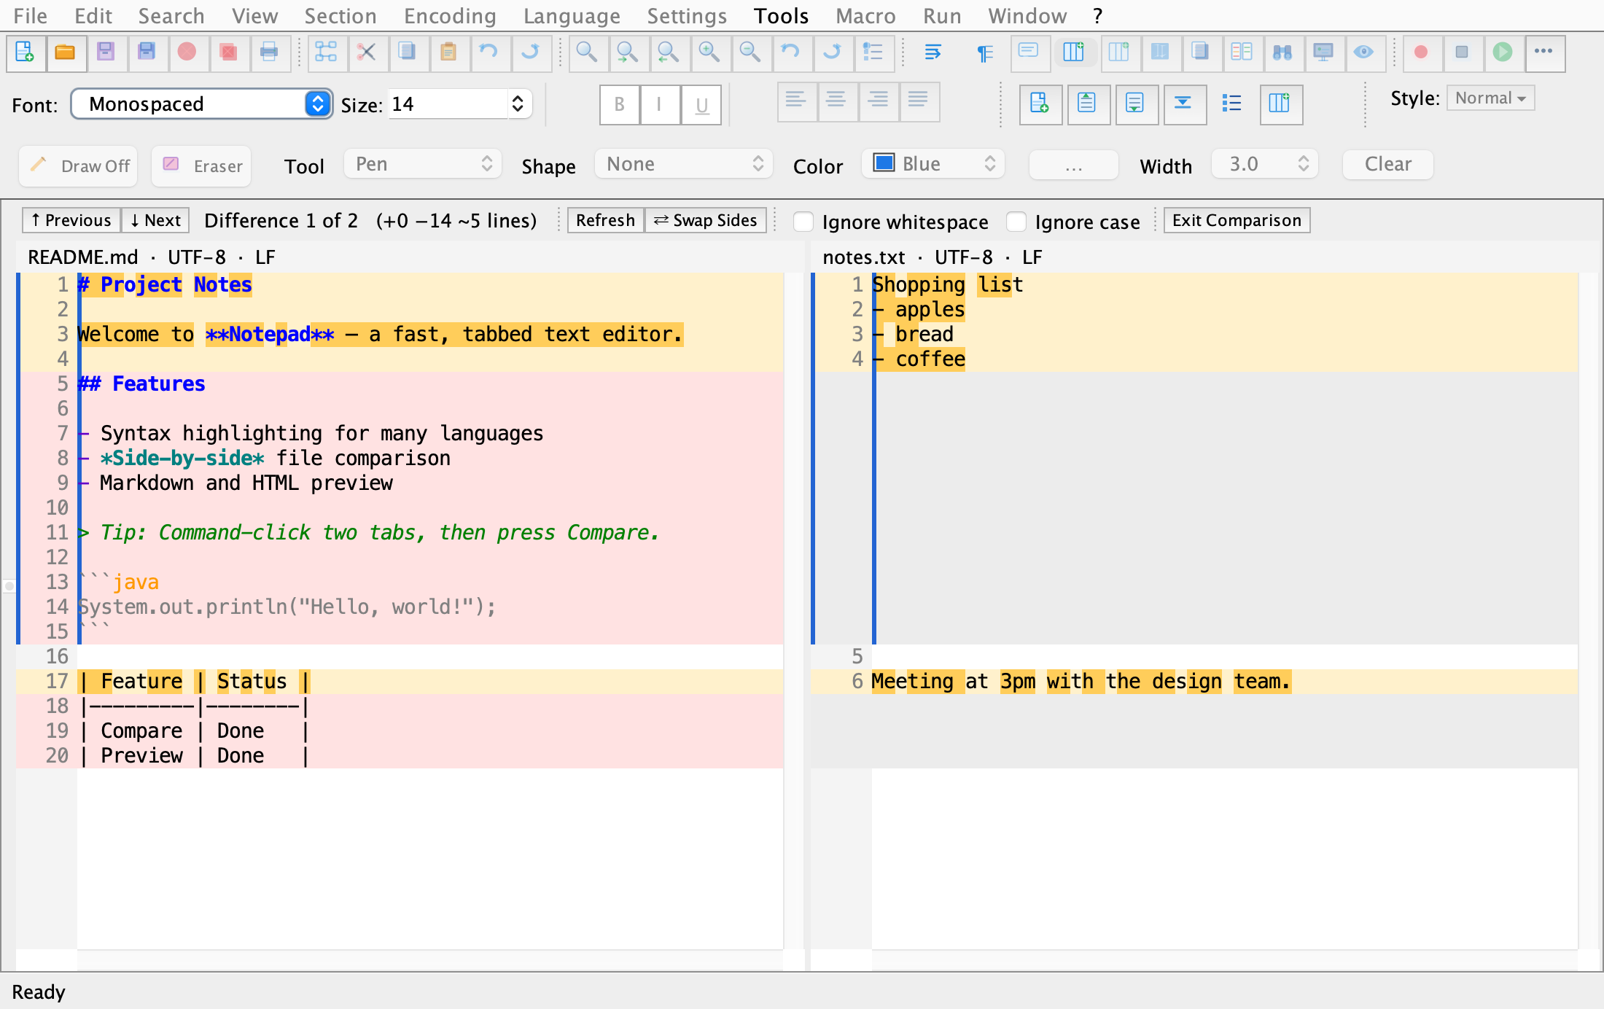This screenshot has height=1009, width=1604.
Task: Click the clipboard paste icon
Action: point(448,52)
